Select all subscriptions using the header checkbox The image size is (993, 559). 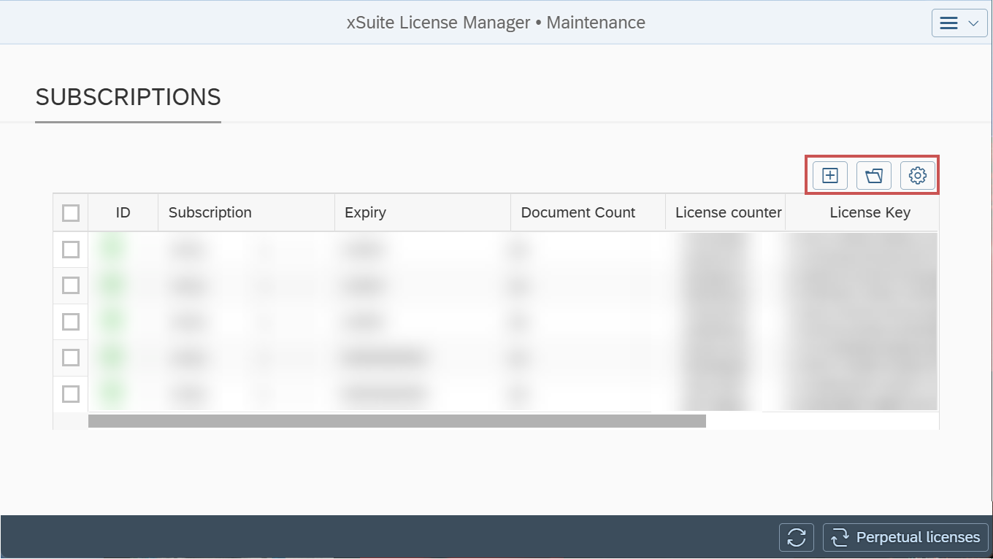70,212
